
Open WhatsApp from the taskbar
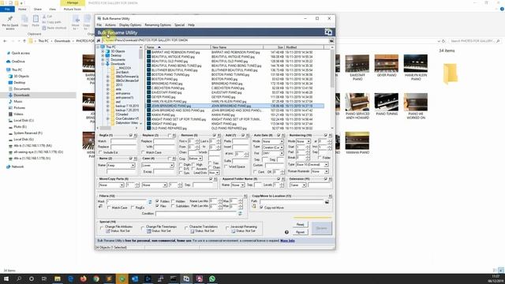[212, 278]
